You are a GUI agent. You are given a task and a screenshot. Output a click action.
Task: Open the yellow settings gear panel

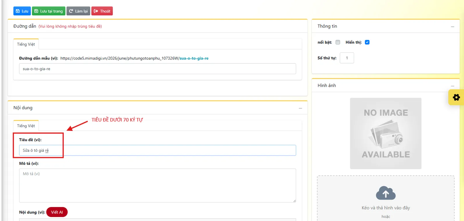click(x=456, y=97)
